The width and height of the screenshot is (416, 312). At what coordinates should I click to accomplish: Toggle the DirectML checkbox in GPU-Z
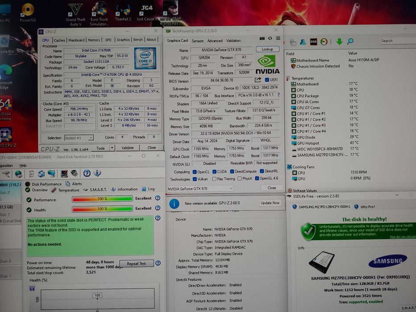tap(262, 171)
